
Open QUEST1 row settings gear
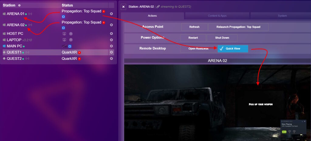[x=111, y=52]
